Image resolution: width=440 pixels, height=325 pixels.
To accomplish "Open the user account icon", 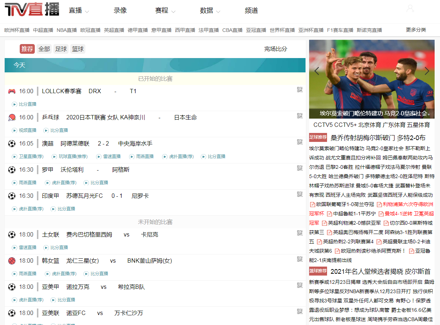I will 410,9.
